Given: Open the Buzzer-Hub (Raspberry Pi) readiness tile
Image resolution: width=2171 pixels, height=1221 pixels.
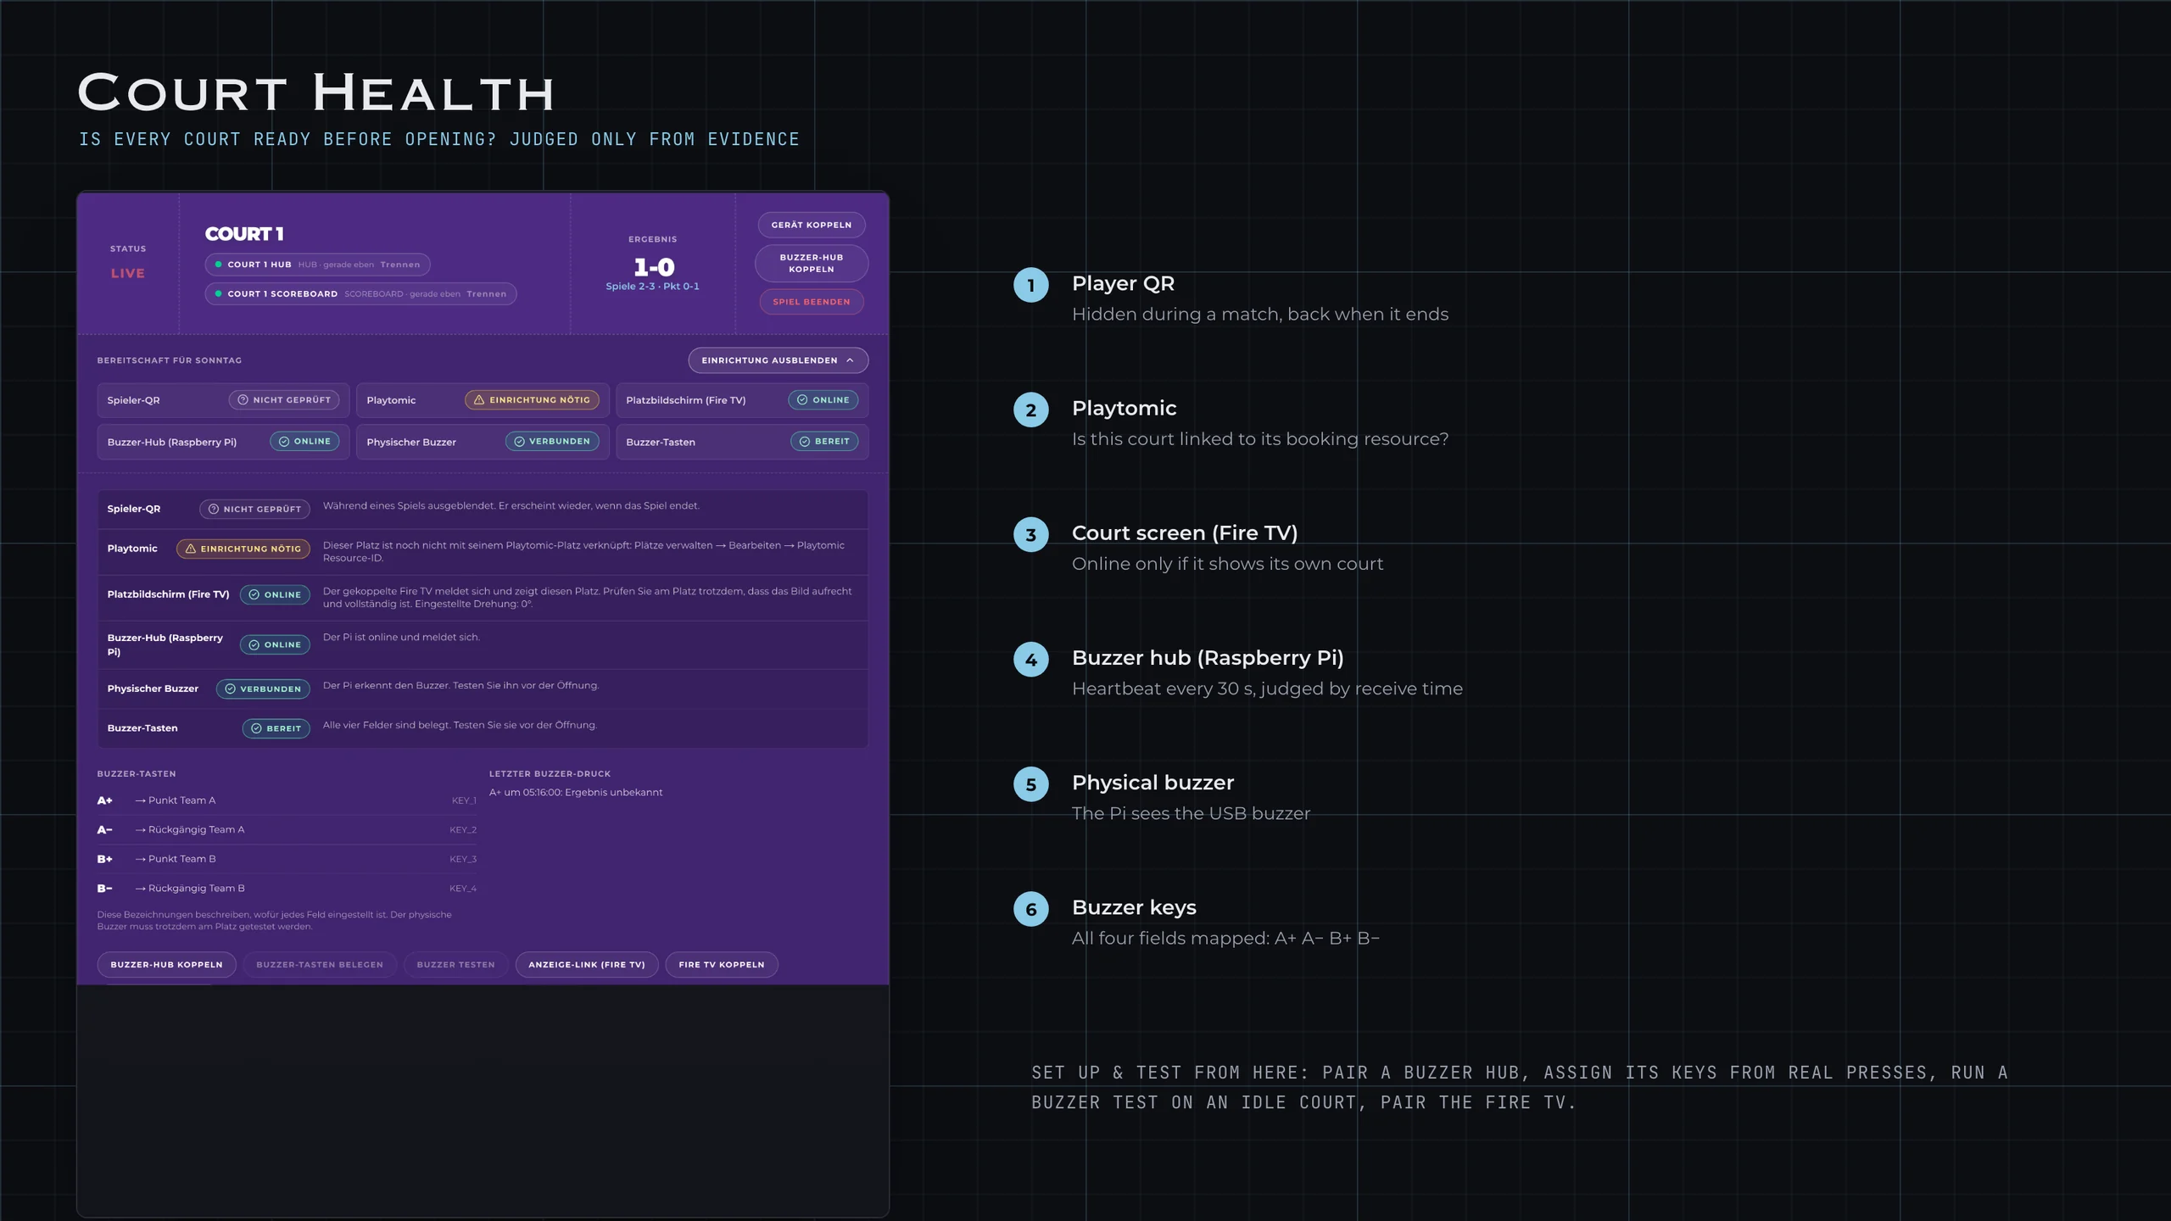Looking at the screenshot, I should click(223, 442).
